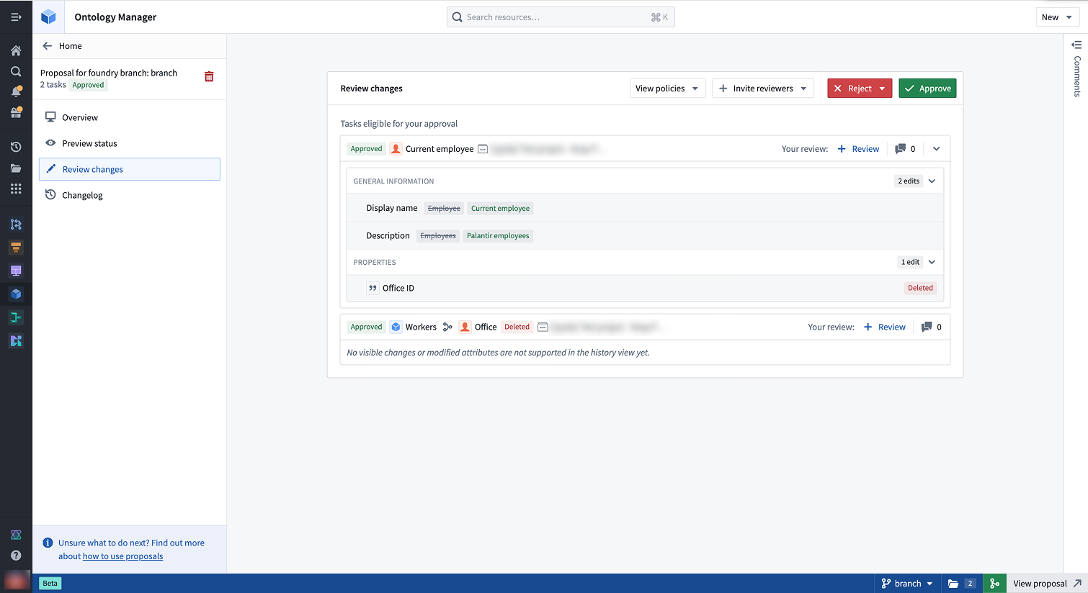This screenshot has width=1088, height=593.
Task: Click the Ontology Manager cube logo
Action: 48,17
